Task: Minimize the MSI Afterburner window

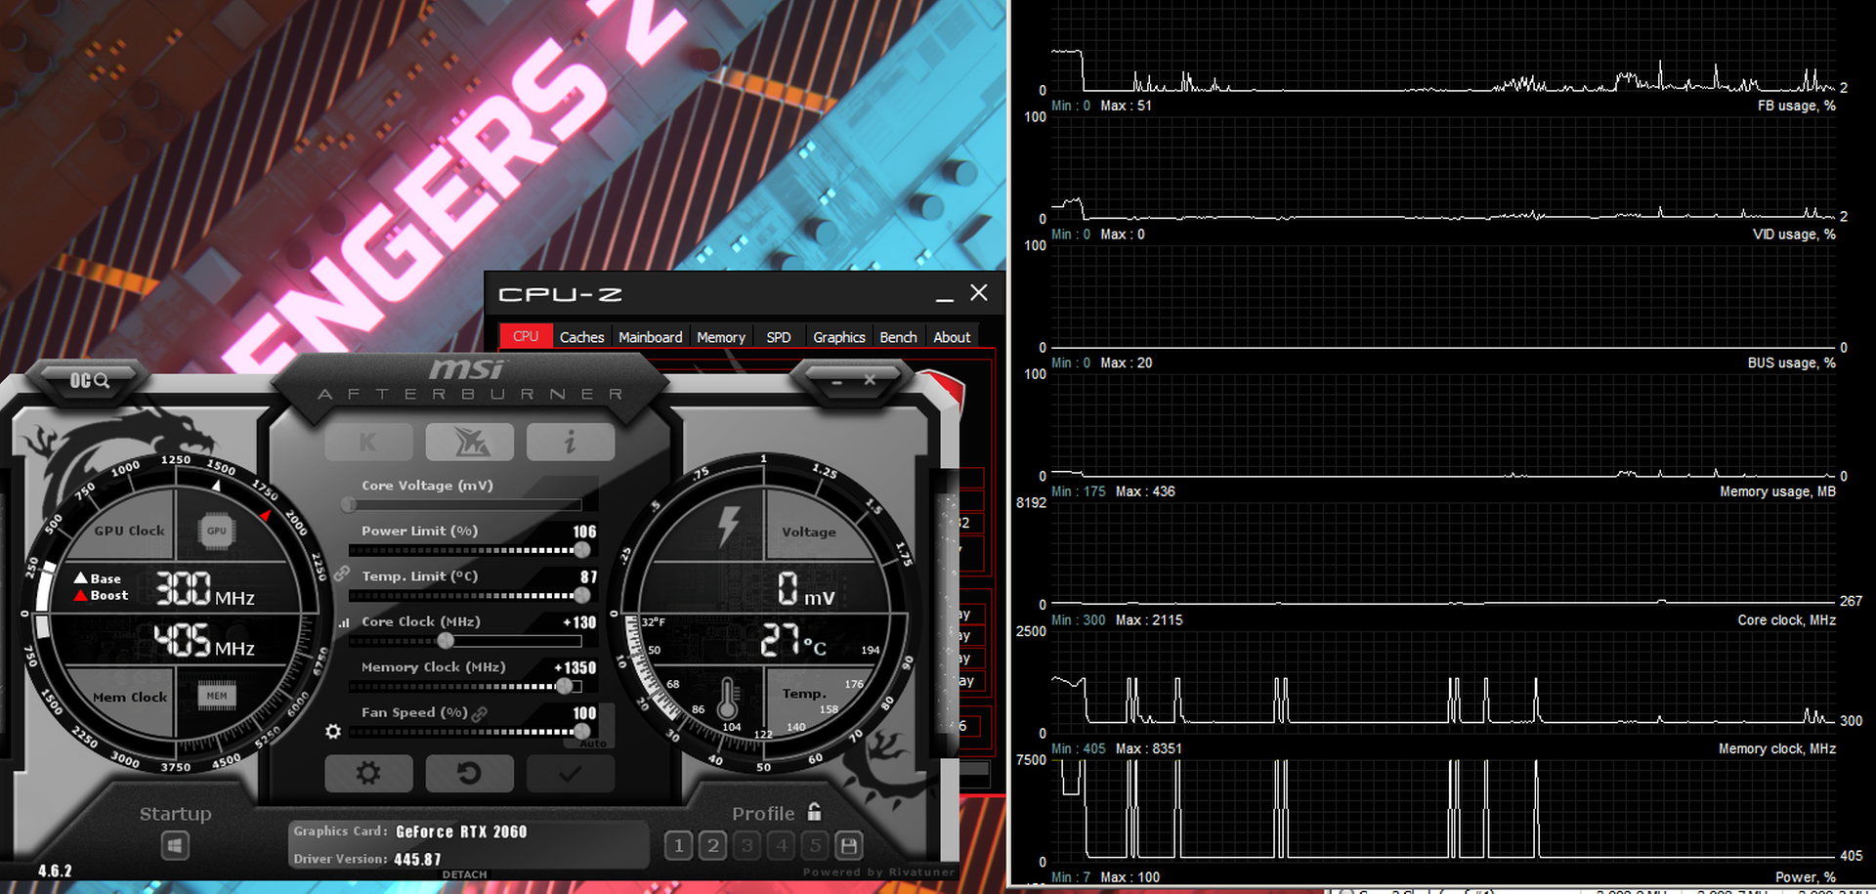Action: (x=837, y=381)
